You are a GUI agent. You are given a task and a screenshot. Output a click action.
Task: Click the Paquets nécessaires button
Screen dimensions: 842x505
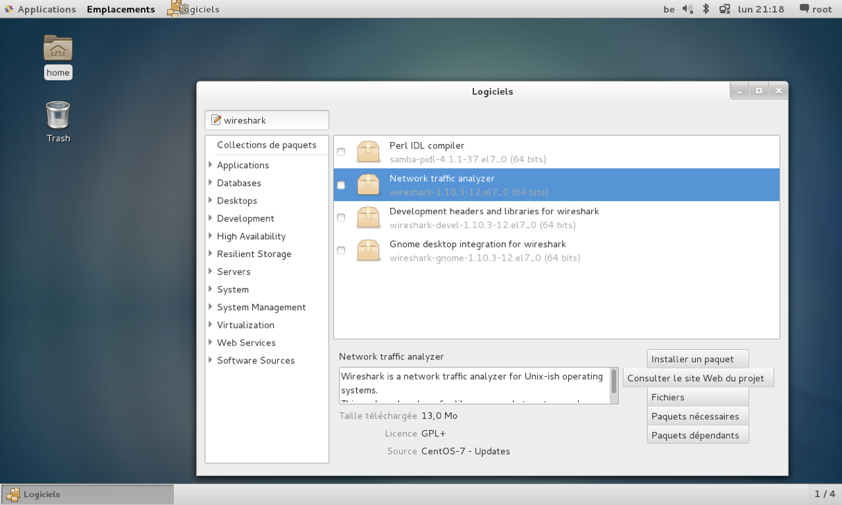point(698,416)
